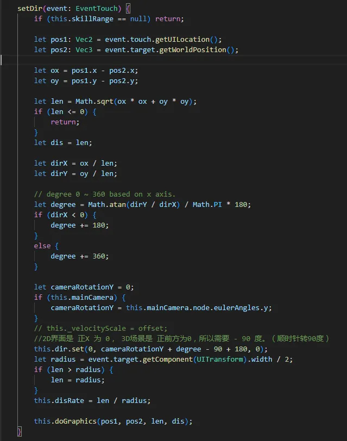The height and width of the screenshot is (441, 347).
Task: Click the this.disRate assignment line
Action: pyautogui.click(x=92, y=400)
